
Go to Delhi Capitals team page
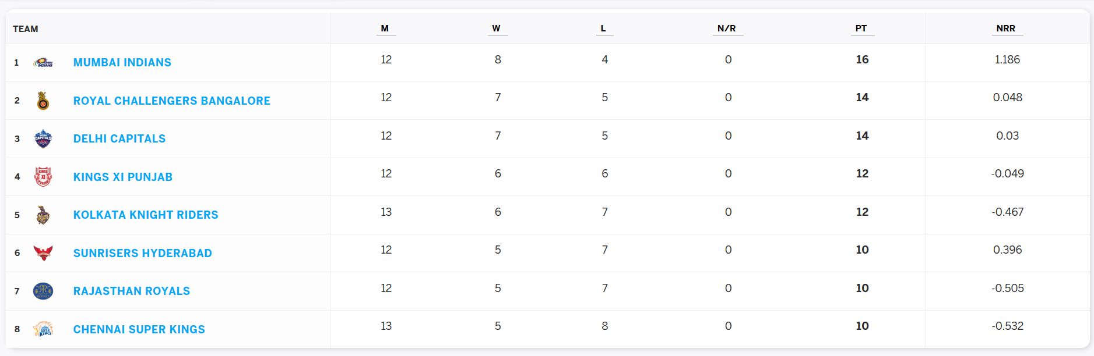click(119, 138)
